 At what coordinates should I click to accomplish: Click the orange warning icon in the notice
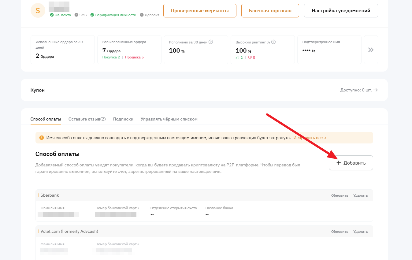coord(42,138)
